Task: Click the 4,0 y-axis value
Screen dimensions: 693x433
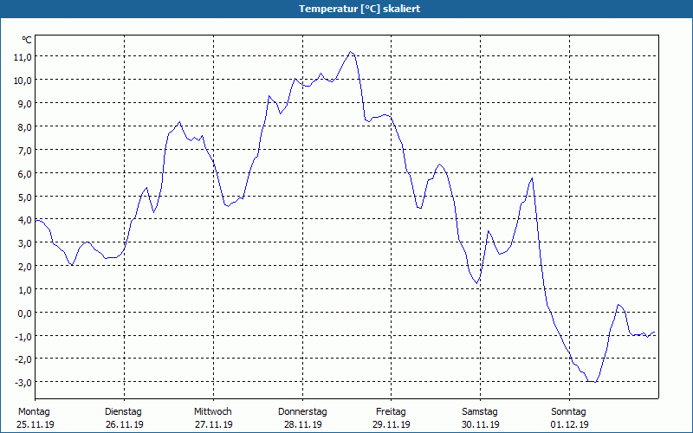Action: [x=25, y=220]
